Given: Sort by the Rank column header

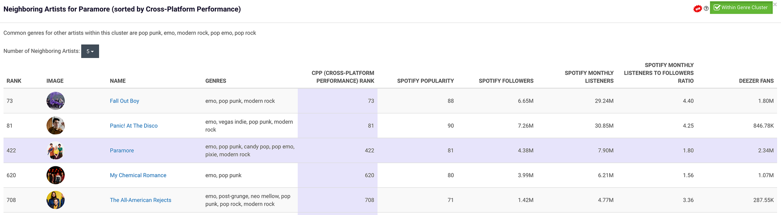Looking at the screenshot, I should pos(14,81).
